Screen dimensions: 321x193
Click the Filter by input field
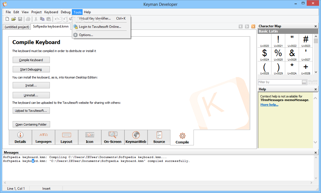point(280,82)
